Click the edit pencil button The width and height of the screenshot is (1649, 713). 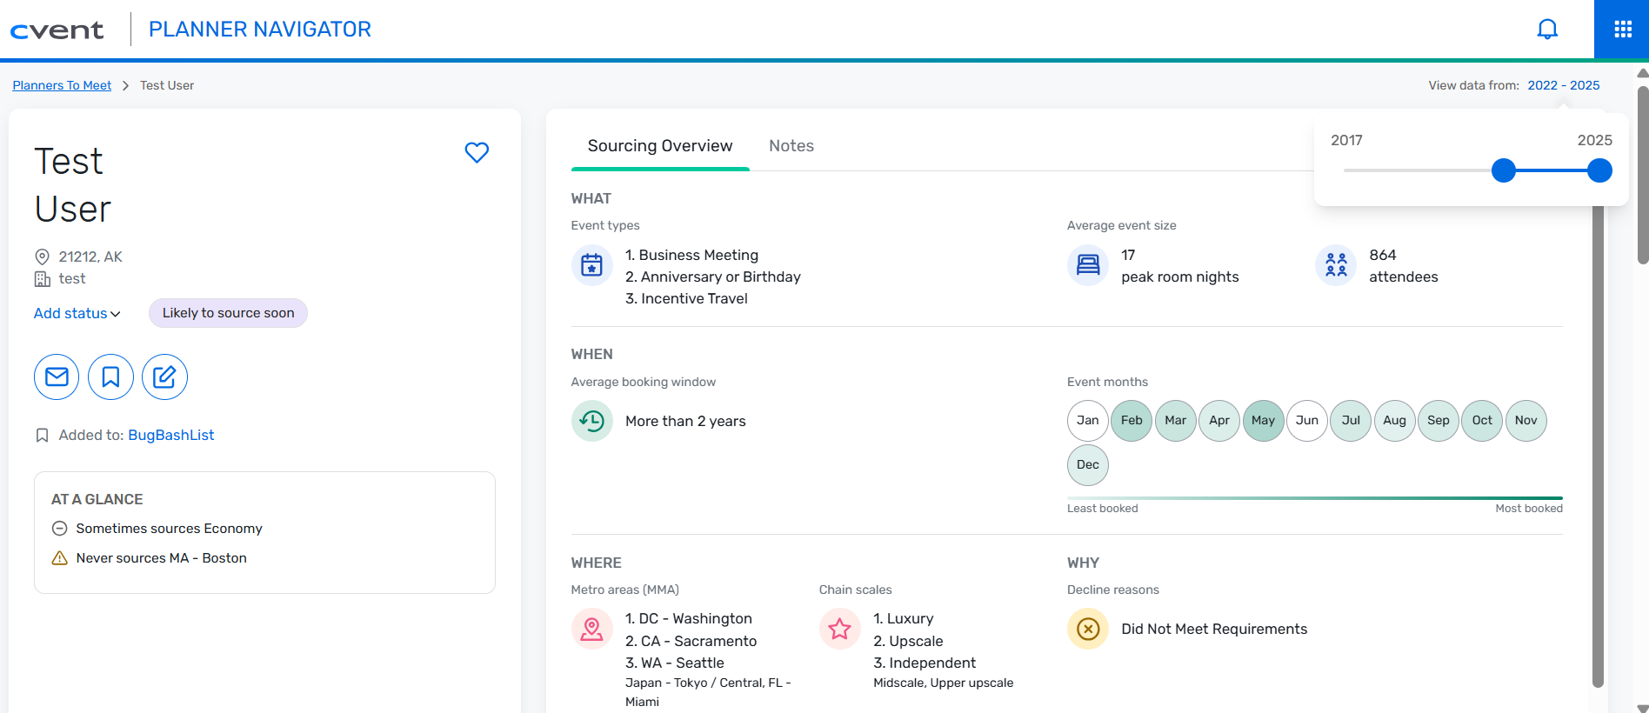pyautogui.click(x=164, y=376)
